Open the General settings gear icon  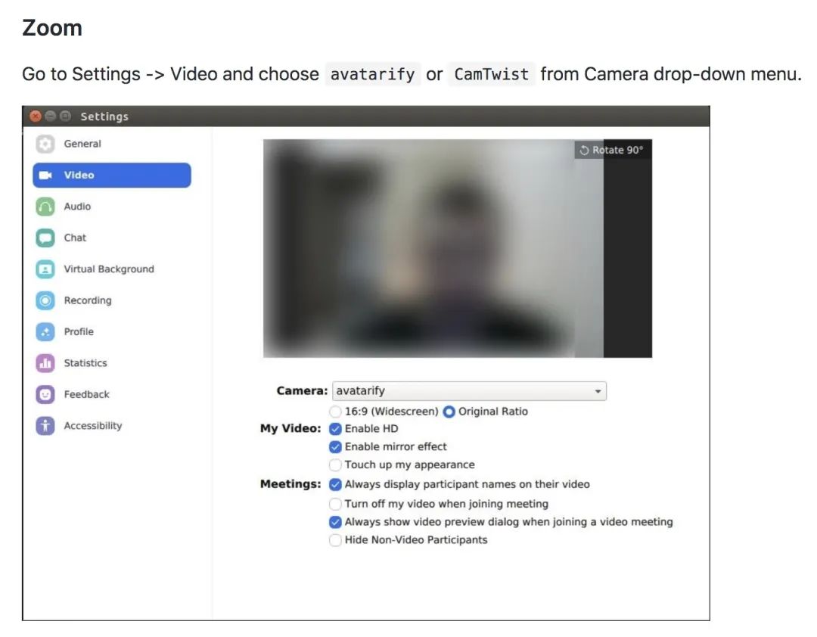pyautogui.click(x=45, y=144)
